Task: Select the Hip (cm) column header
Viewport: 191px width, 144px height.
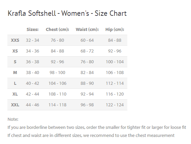Action: pos(115,29)
